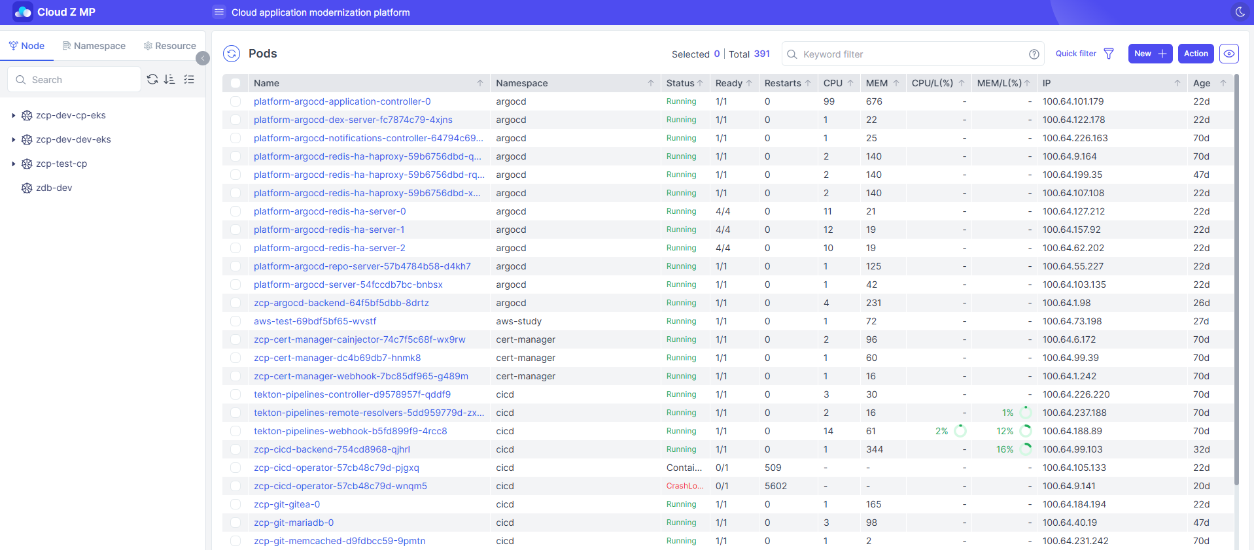Sort by the IP column arrow

tap(1177, 83)
